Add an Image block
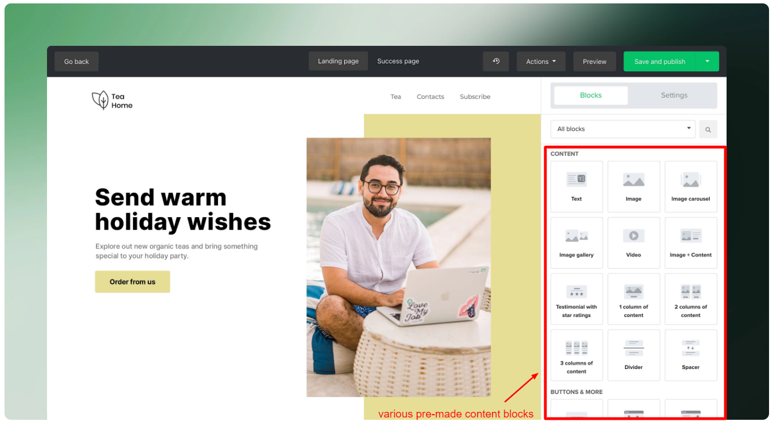773x426 pixels. tap(634, 186)
